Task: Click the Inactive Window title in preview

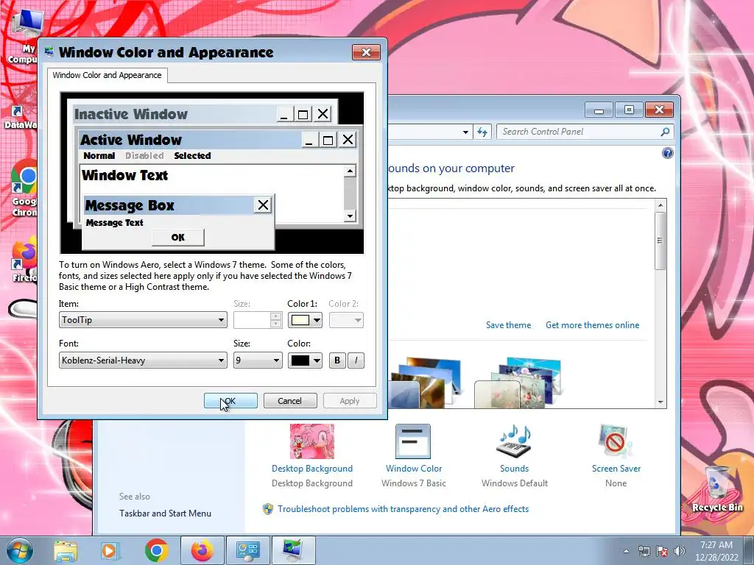Action: pos(131,114)
